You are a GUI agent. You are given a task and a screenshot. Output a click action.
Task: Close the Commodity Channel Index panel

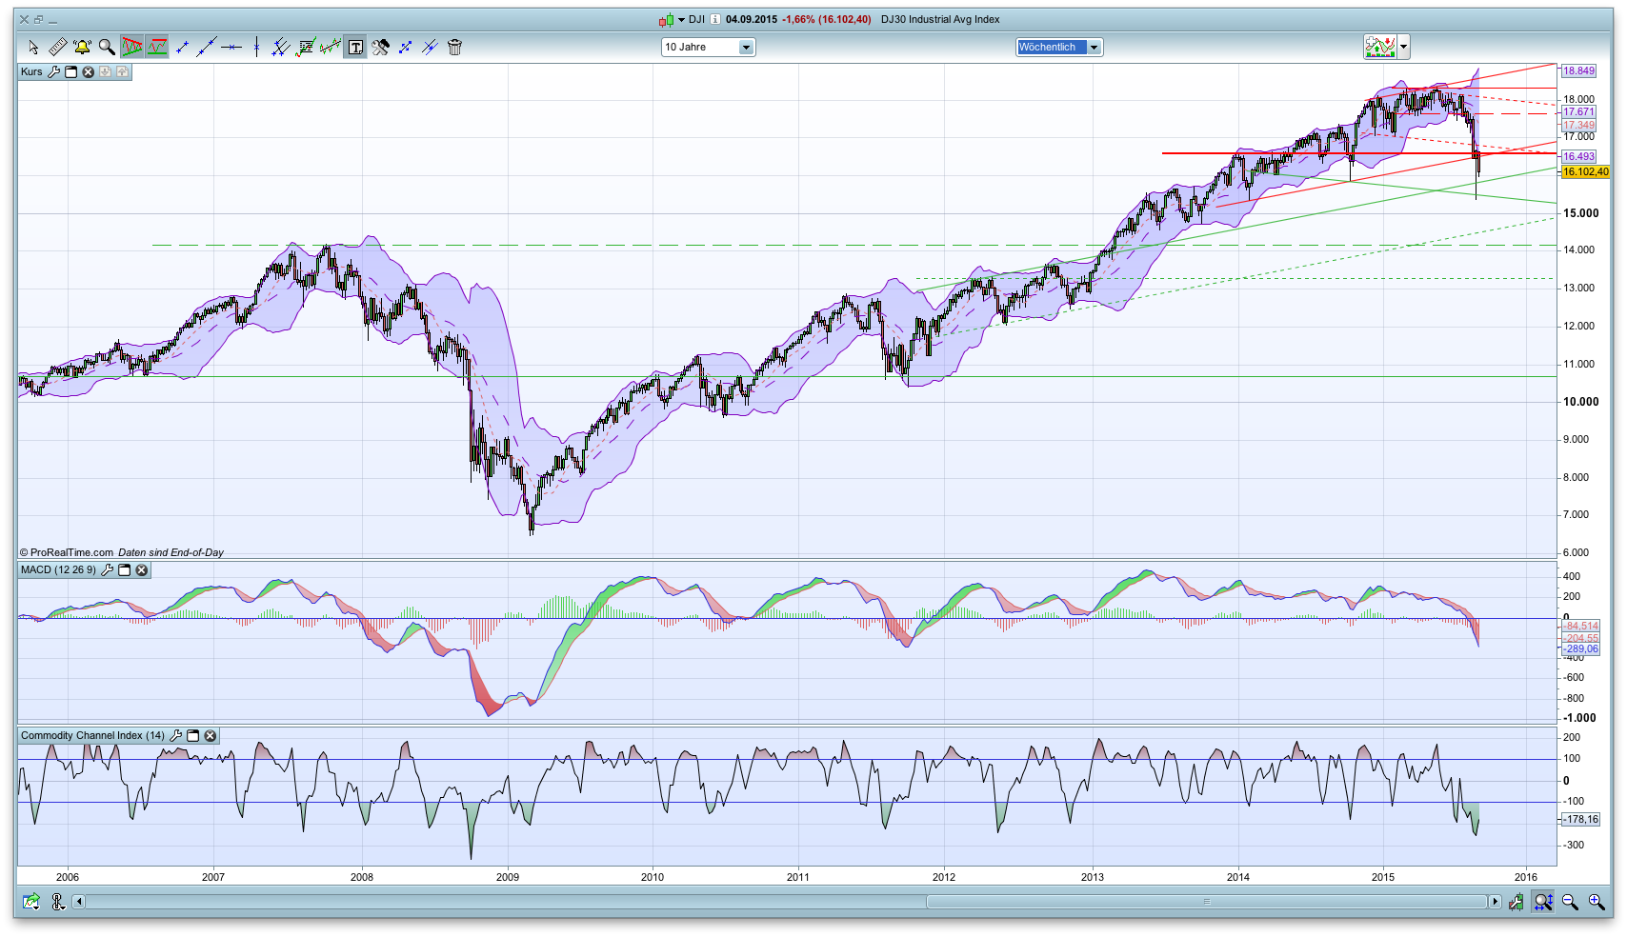210,735
